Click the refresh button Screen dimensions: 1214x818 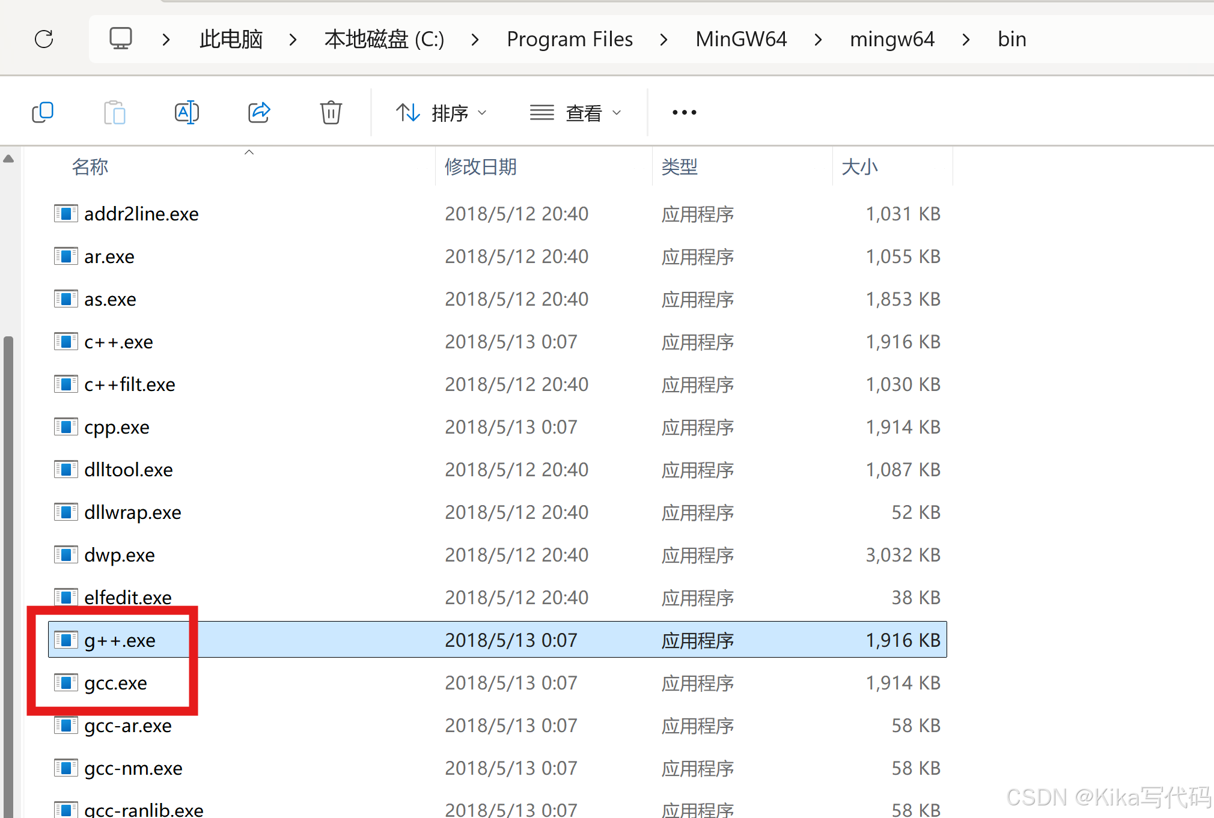click(x=44, y=39)
